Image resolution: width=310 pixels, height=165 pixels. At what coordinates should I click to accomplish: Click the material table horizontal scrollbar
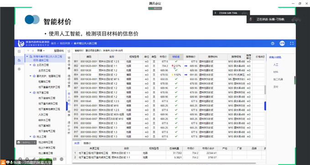tap(119, 139)
